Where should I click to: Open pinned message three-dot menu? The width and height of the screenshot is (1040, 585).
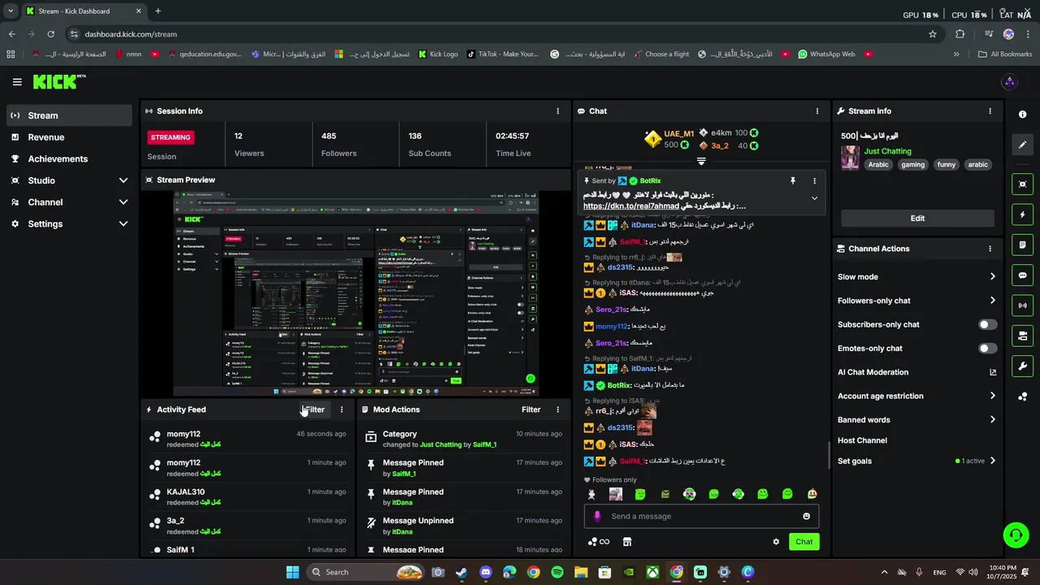pos(814,181)
